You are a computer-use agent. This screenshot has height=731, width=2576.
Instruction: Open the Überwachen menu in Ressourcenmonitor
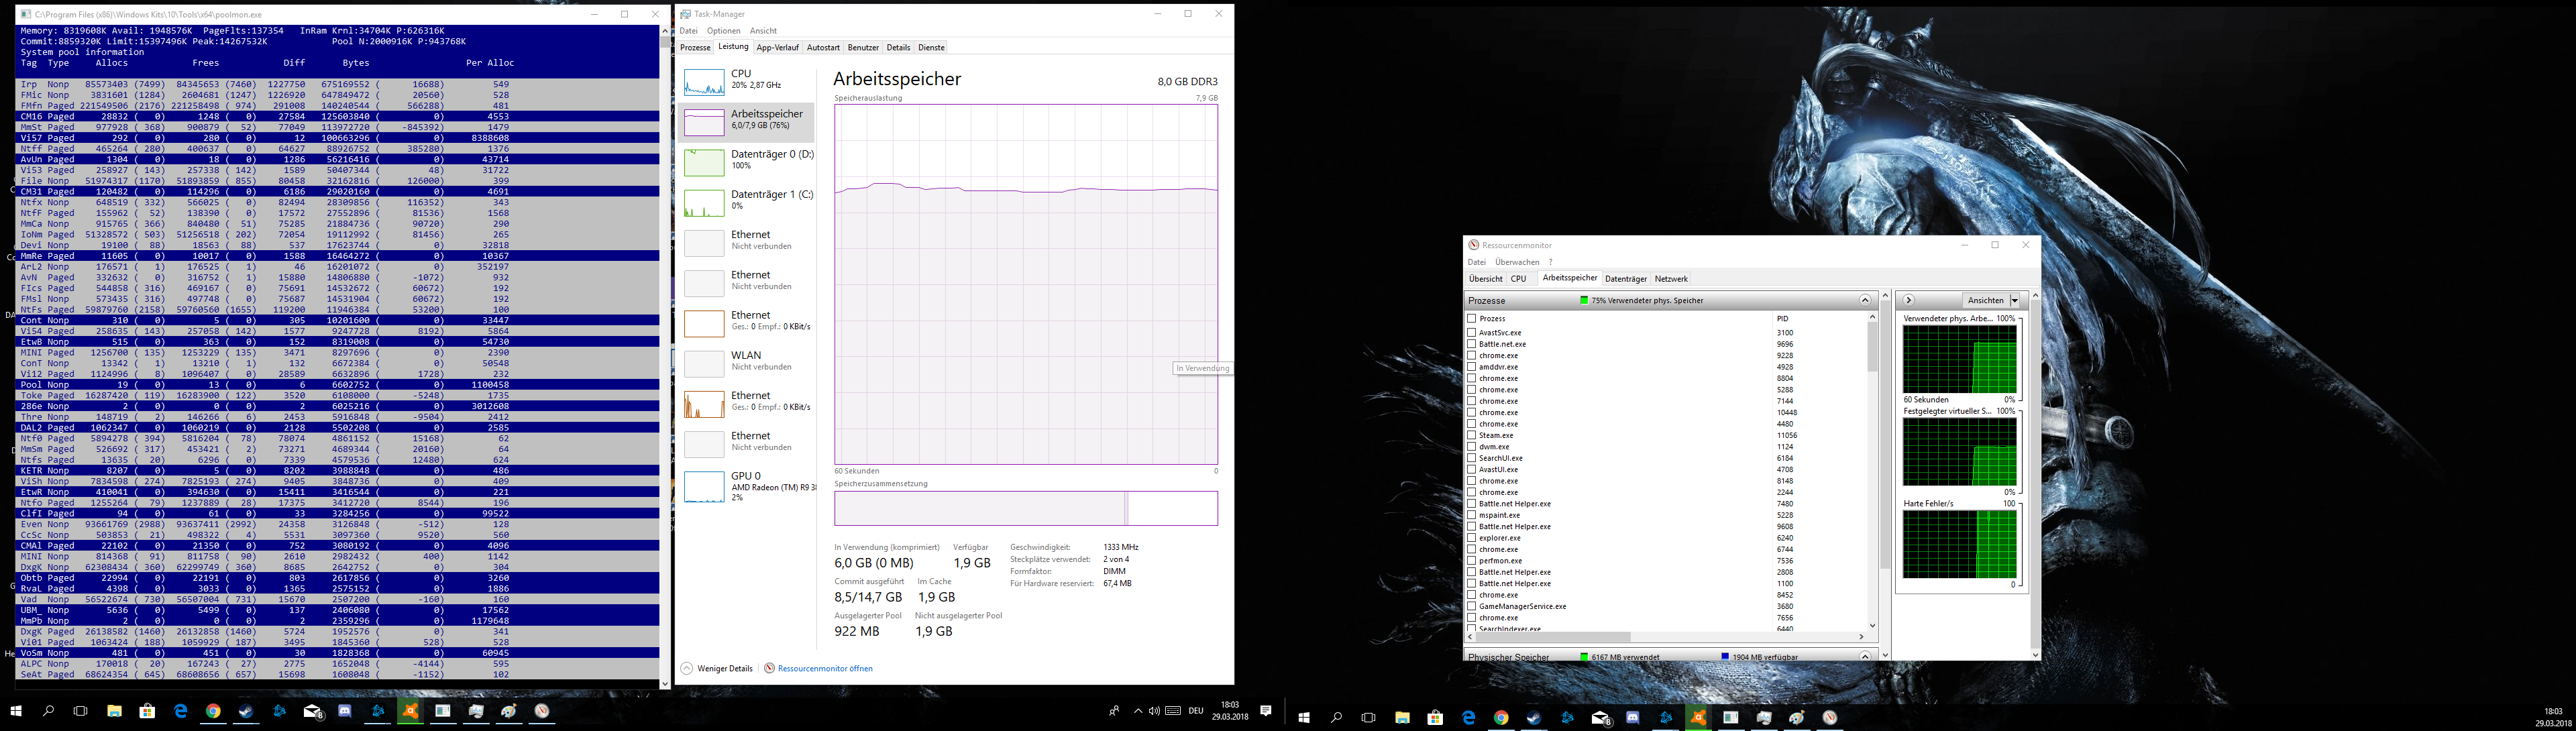point(1517,262)
